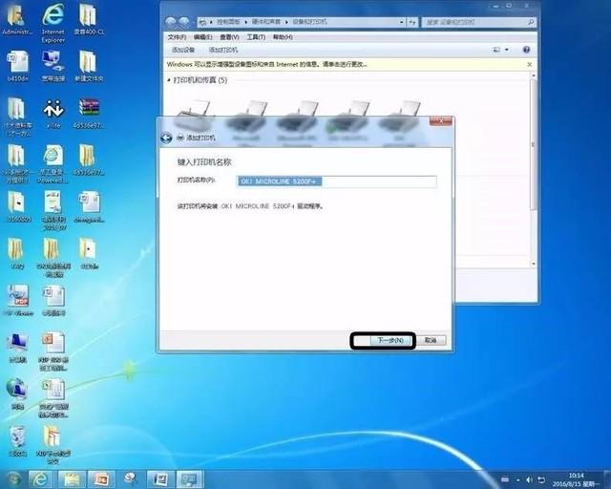Collapse the 打印机和传真 group triangle
The height and width of the screenshot is (489, 611).
click(169, 80)
